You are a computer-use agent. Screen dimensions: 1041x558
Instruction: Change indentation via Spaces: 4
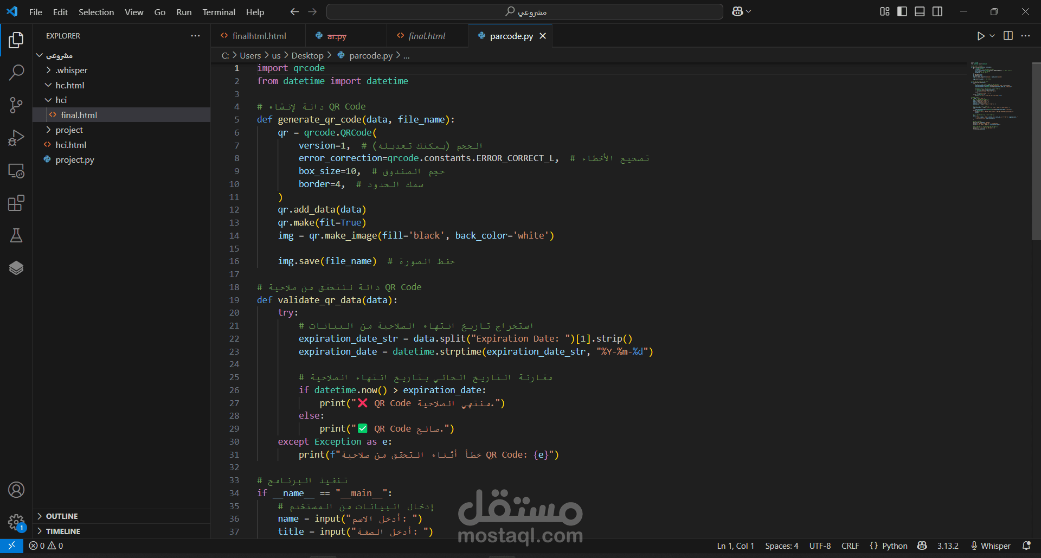(x=781, y=546)
